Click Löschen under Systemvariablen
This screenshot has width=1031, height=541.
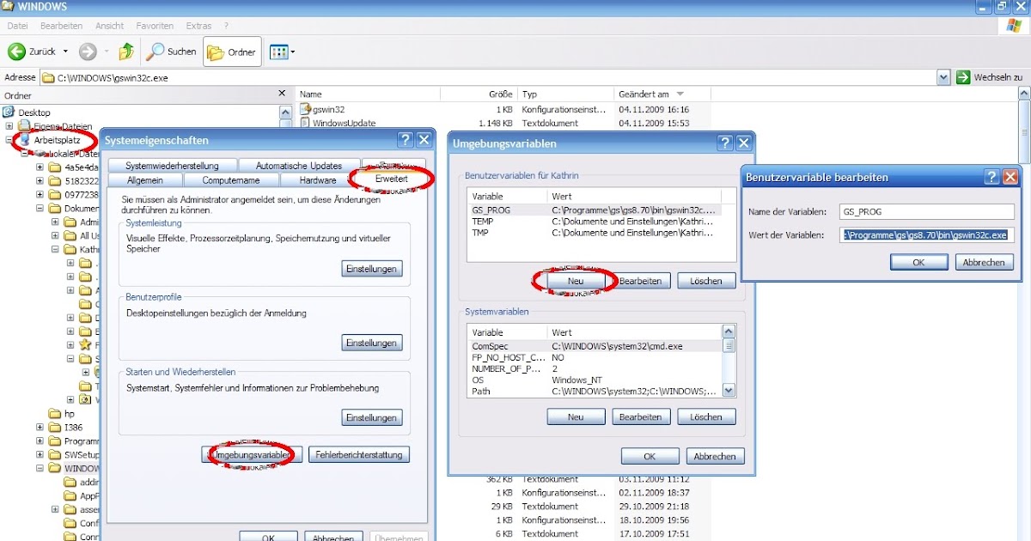[706, 416]
